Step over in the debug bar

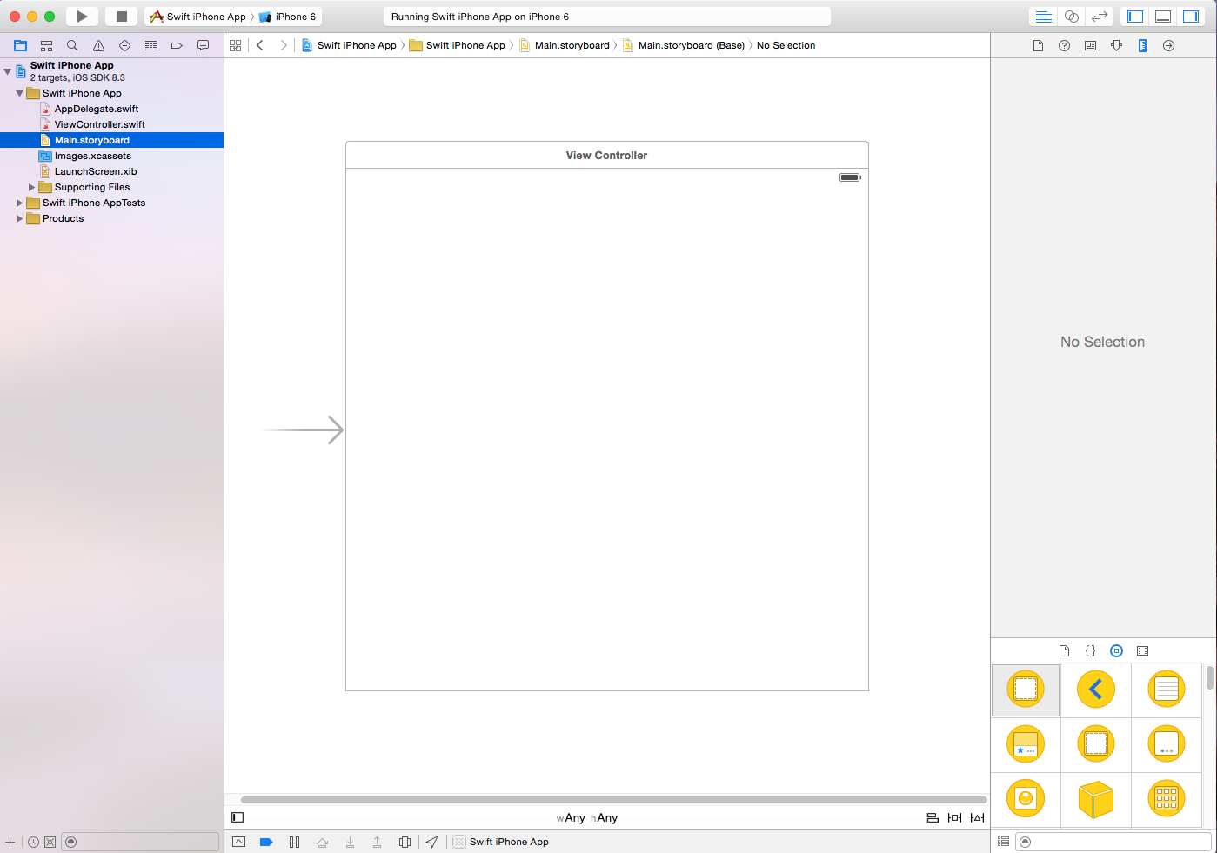pos(323,842)
